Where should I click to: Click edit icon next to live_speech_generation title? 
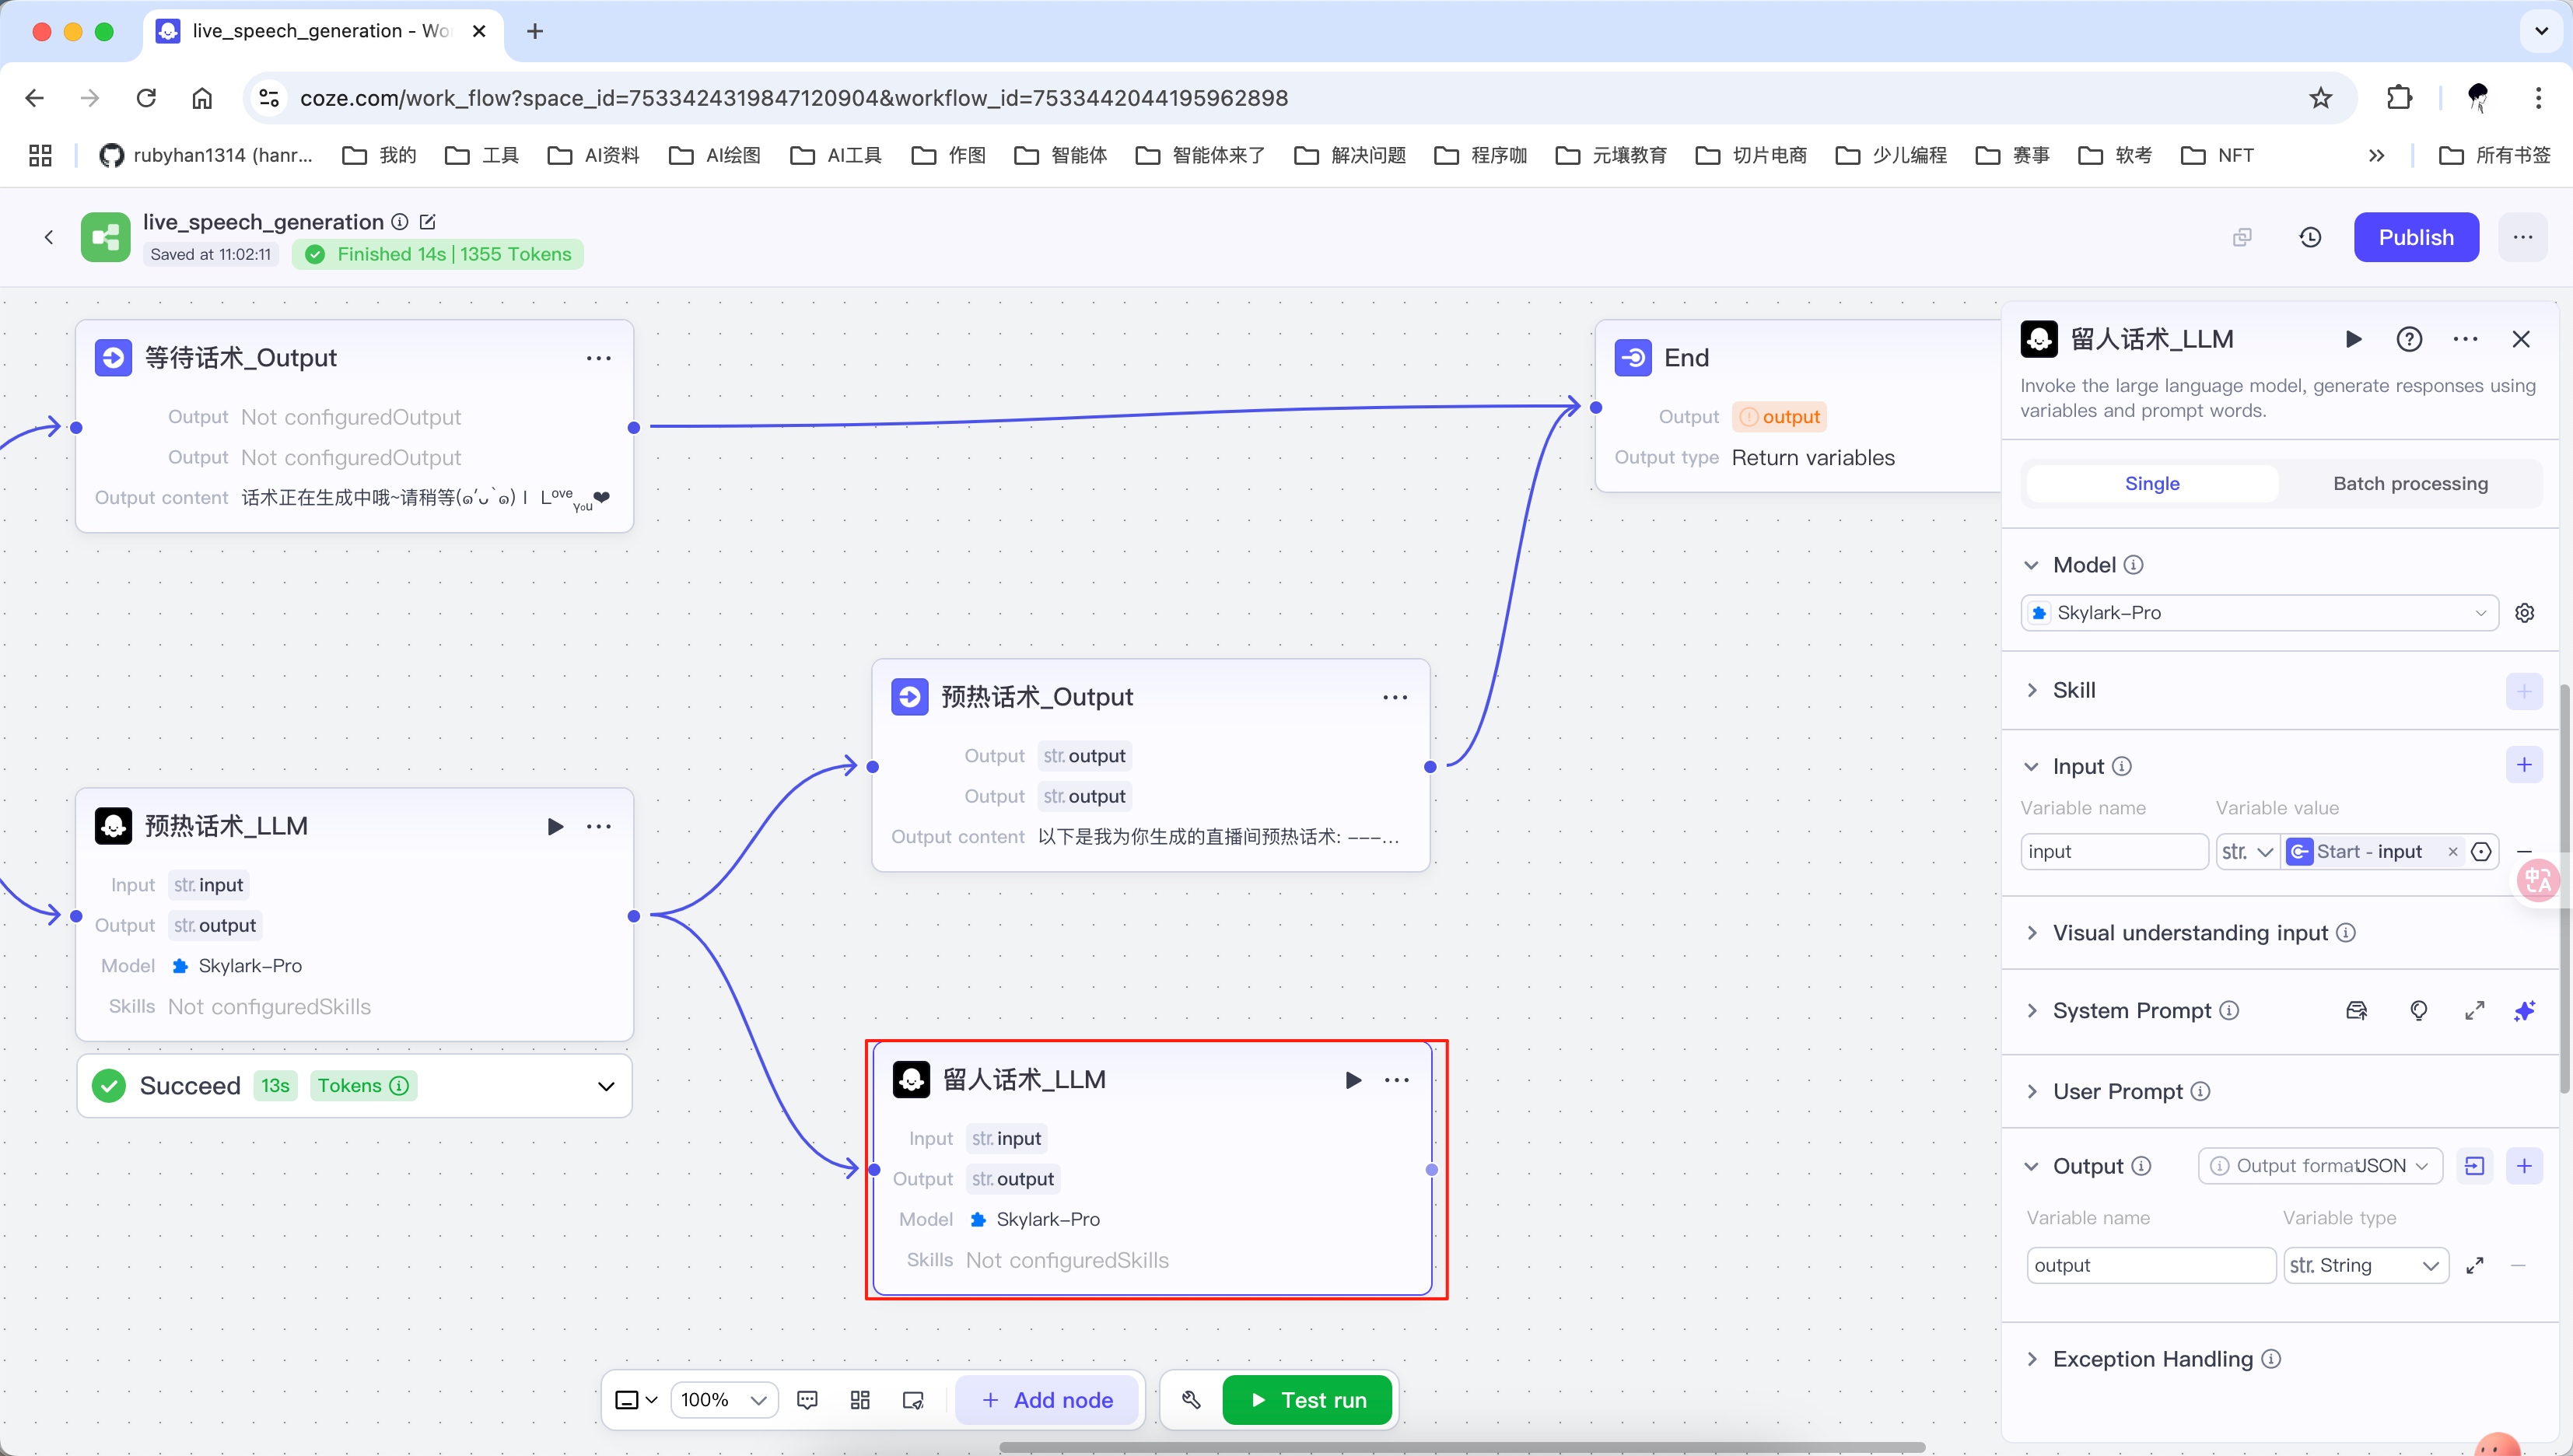tap(427, 222)
